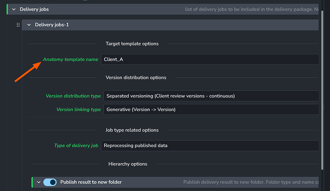Grab the Delivery jobs-1 drag handle icon
Image resolution: width=330 pixels, height=191 pixels.
coord(18,25)
